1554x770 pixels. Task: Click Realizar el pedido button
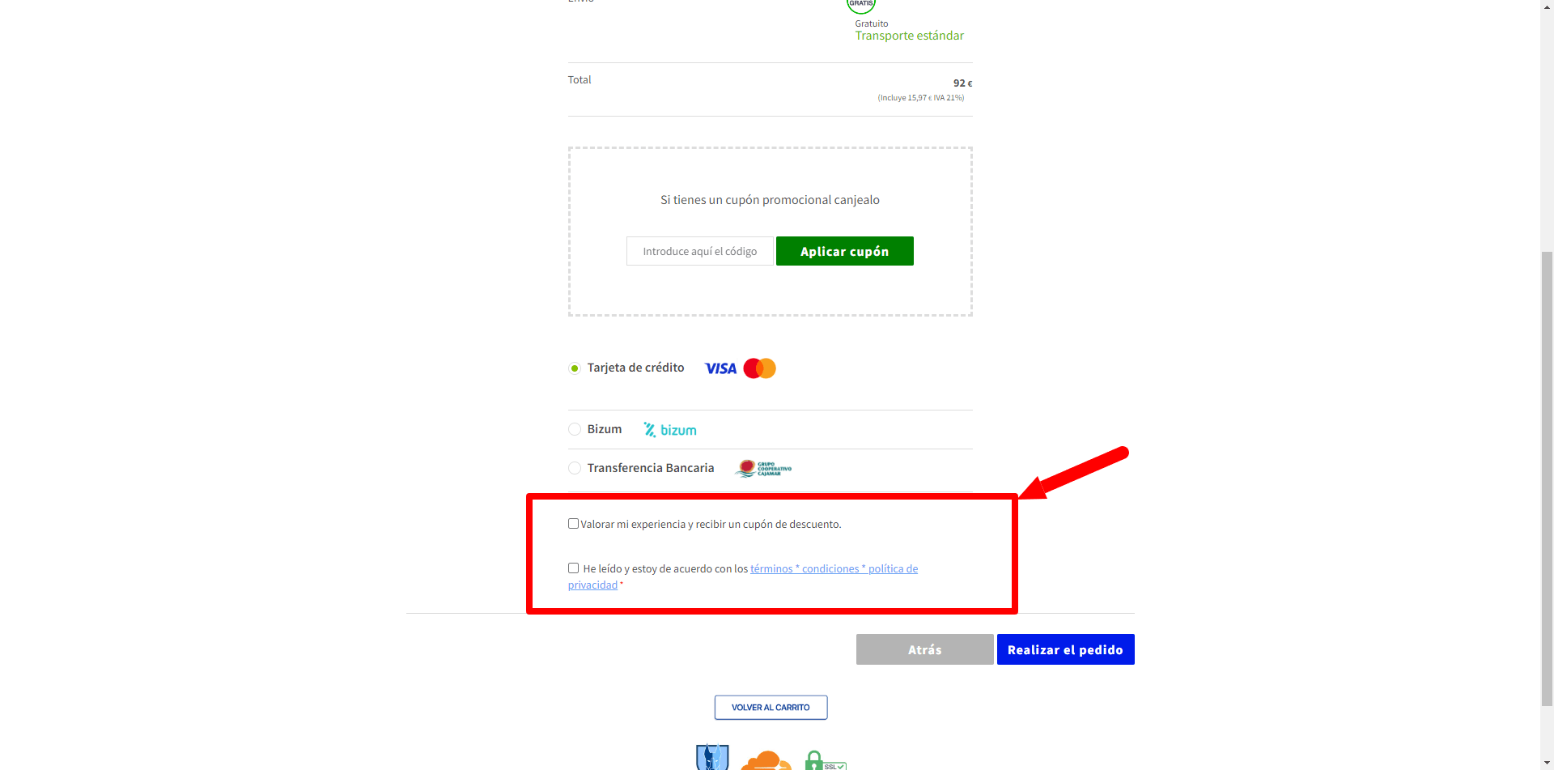[x=1066, y=649]
